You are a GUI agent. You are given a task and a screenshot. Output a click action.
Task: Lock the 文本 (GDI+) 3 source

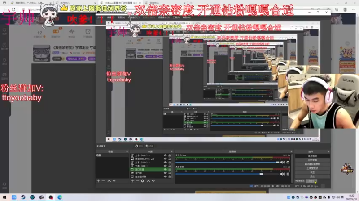pyautogui.click(x=170, y=155)
